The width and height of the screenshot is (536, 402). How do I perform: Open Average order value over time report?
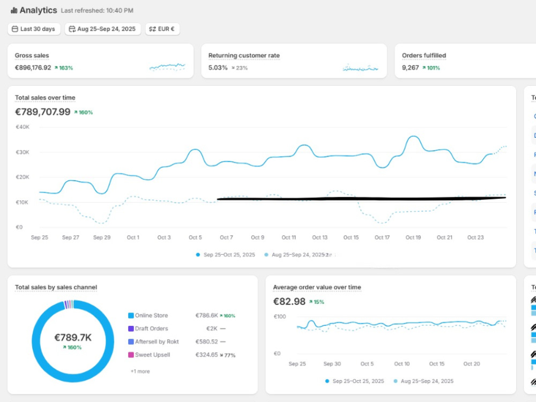pos(317,287)
